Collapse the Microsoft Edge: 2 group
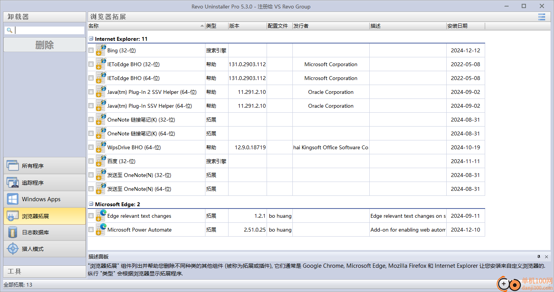The height and width of the screenshot is (292, 554). 91,204
